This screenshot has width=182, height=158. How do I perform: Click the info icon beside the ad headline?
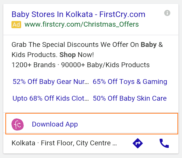pos(167,13)
